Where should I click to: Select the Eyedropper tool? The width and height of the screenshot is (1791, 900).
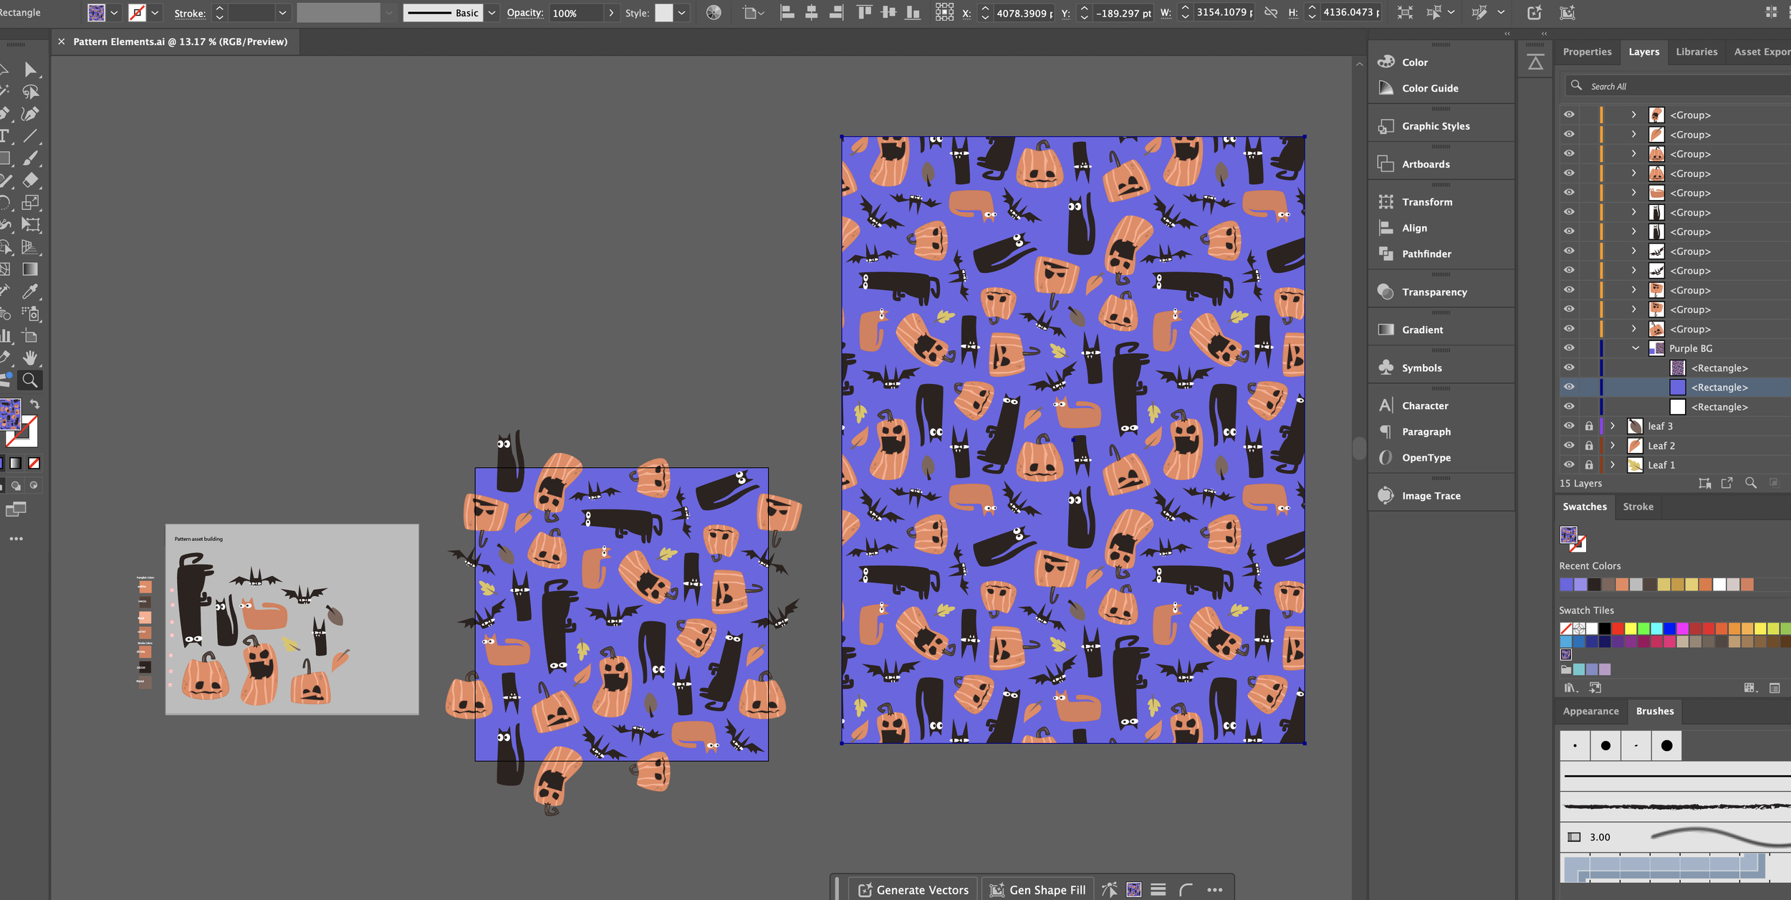30,291
